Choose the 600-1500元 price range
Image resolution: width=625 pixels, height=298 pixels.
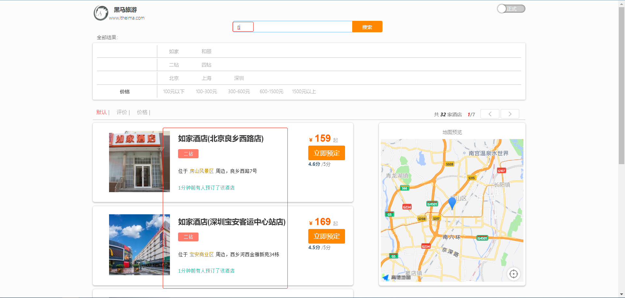click(271, 92)
